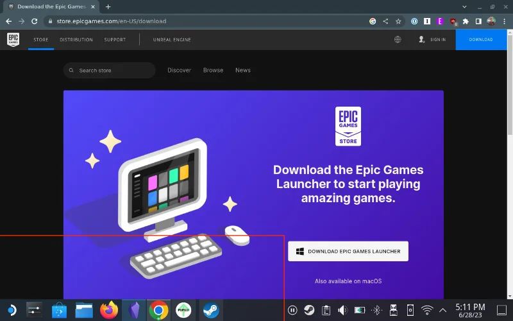Open System Settings from the taskbar
The width and height of the screenshot is (513, 321).
pyautogui.click(x=34, y=310)
